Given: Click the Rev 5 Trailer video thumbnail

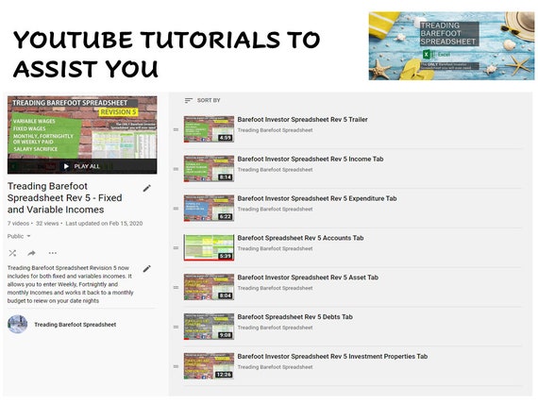Looking at the screenshot, I should coord(209,129).
